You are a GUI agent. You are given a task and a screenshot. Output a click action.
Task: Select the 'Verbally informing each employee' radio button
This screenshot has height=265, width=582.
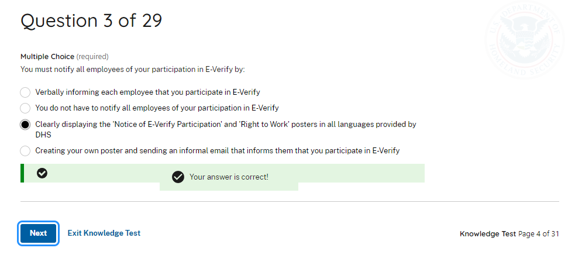(x=25, y=92)
